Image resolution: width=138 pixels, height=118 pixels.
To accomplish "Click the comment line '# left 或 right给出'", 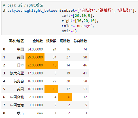I will coord(23,5).
